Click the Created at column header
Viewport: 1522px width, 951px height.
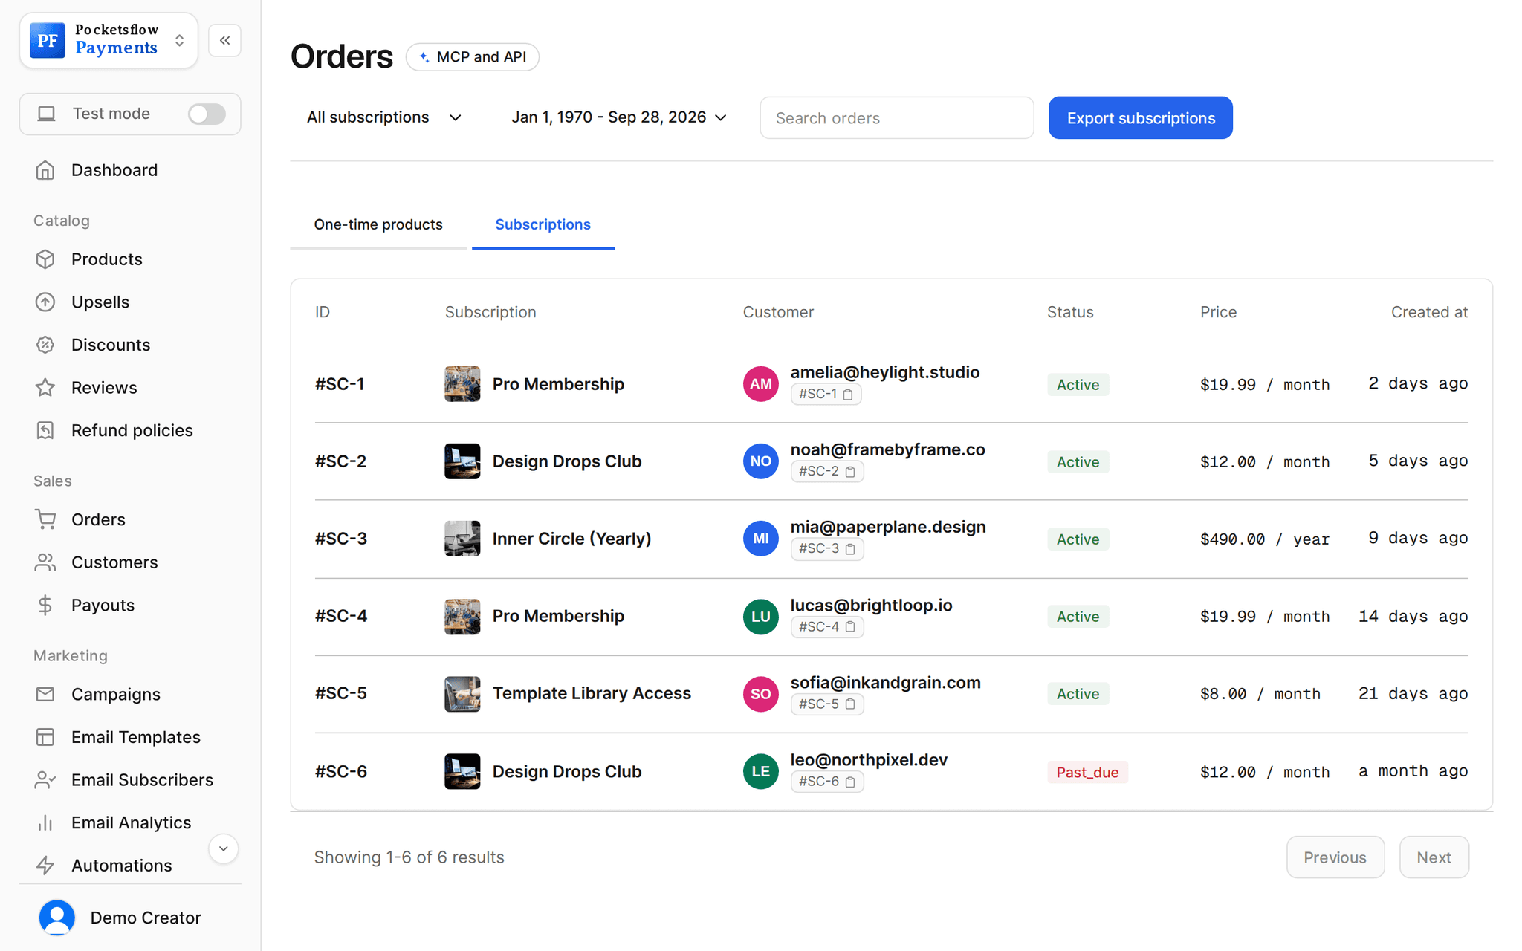point(1429,312)
